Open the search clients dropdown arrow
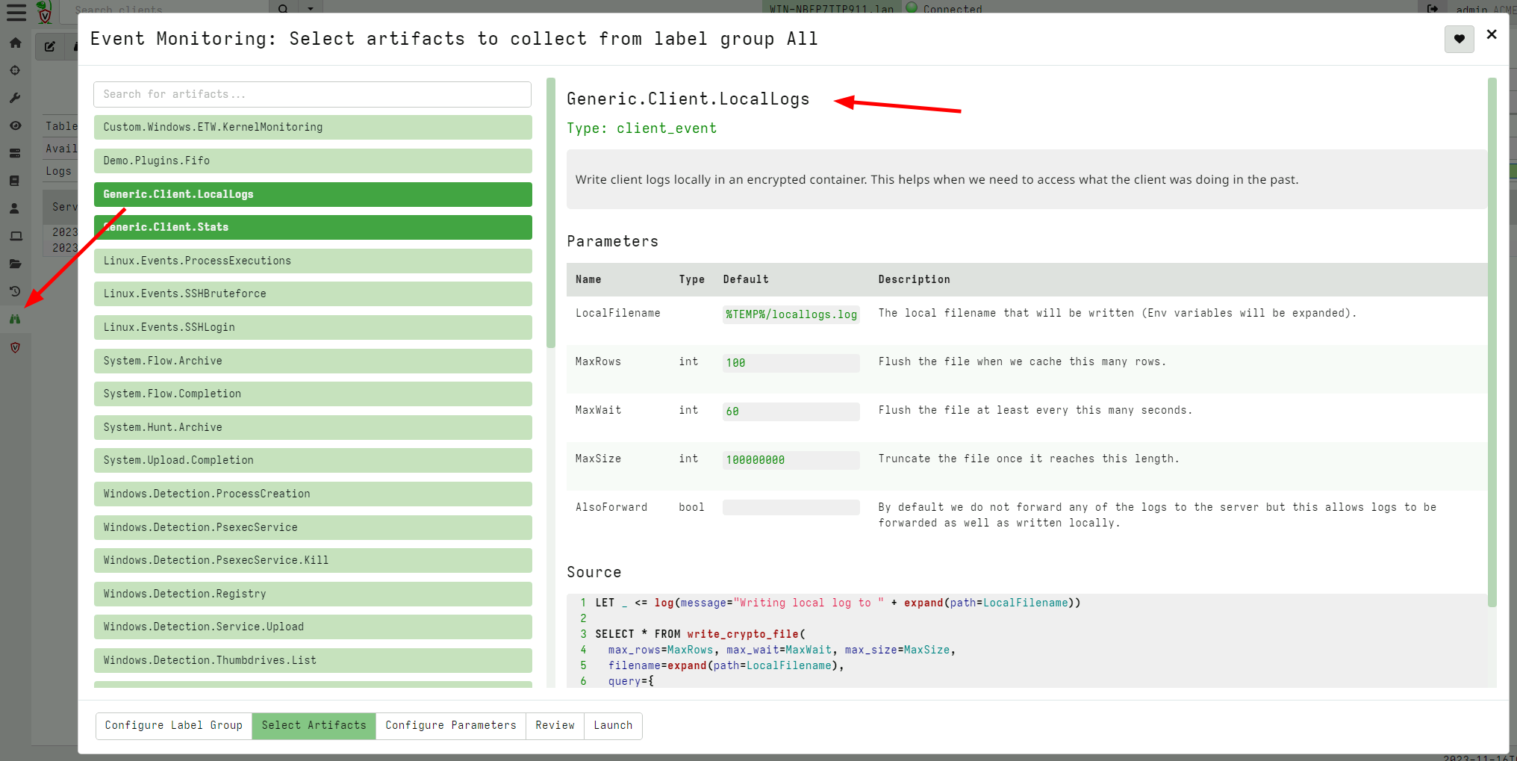 (311, 8)
